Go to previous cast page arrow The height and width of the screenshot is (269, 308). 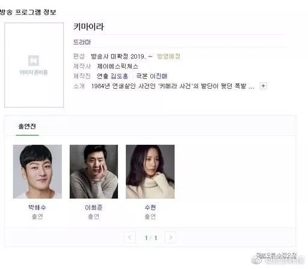[130, 237]
